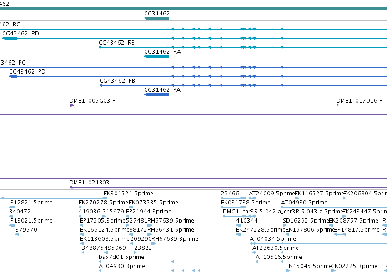Select the EK113608.5prime EST label

tap(105, 239)
